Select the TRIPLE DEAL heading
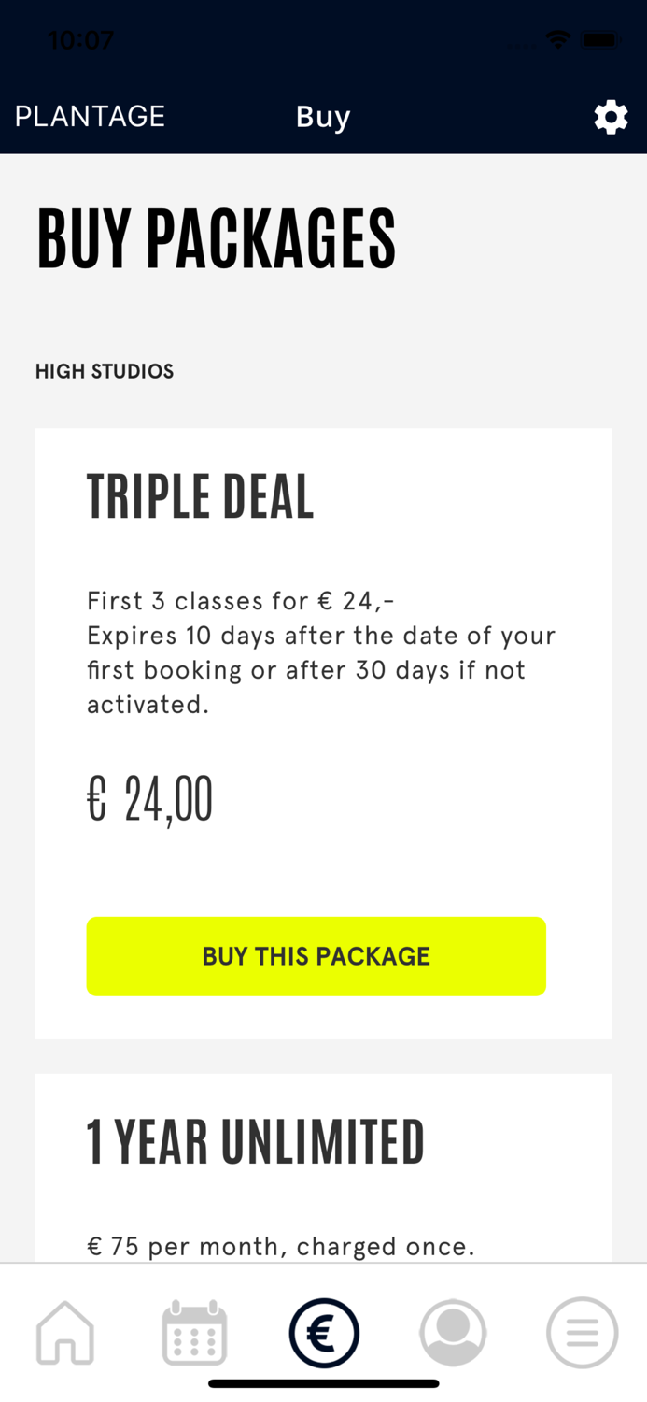Viewport: 647px width, 1402px height. 201,496
